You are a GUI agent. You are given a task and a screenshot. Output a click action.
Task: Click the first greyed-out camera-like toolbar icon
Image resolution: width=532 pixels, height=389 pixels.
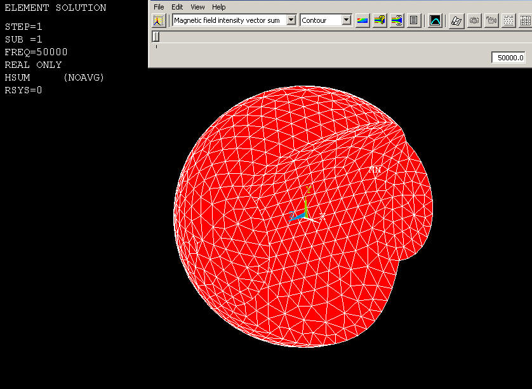coord(474,20)
